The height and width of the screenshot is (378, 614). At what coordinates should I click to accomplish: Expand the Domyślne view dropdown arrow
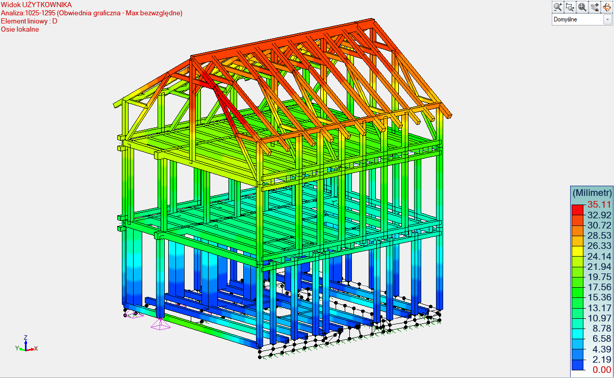click(607, 19)
